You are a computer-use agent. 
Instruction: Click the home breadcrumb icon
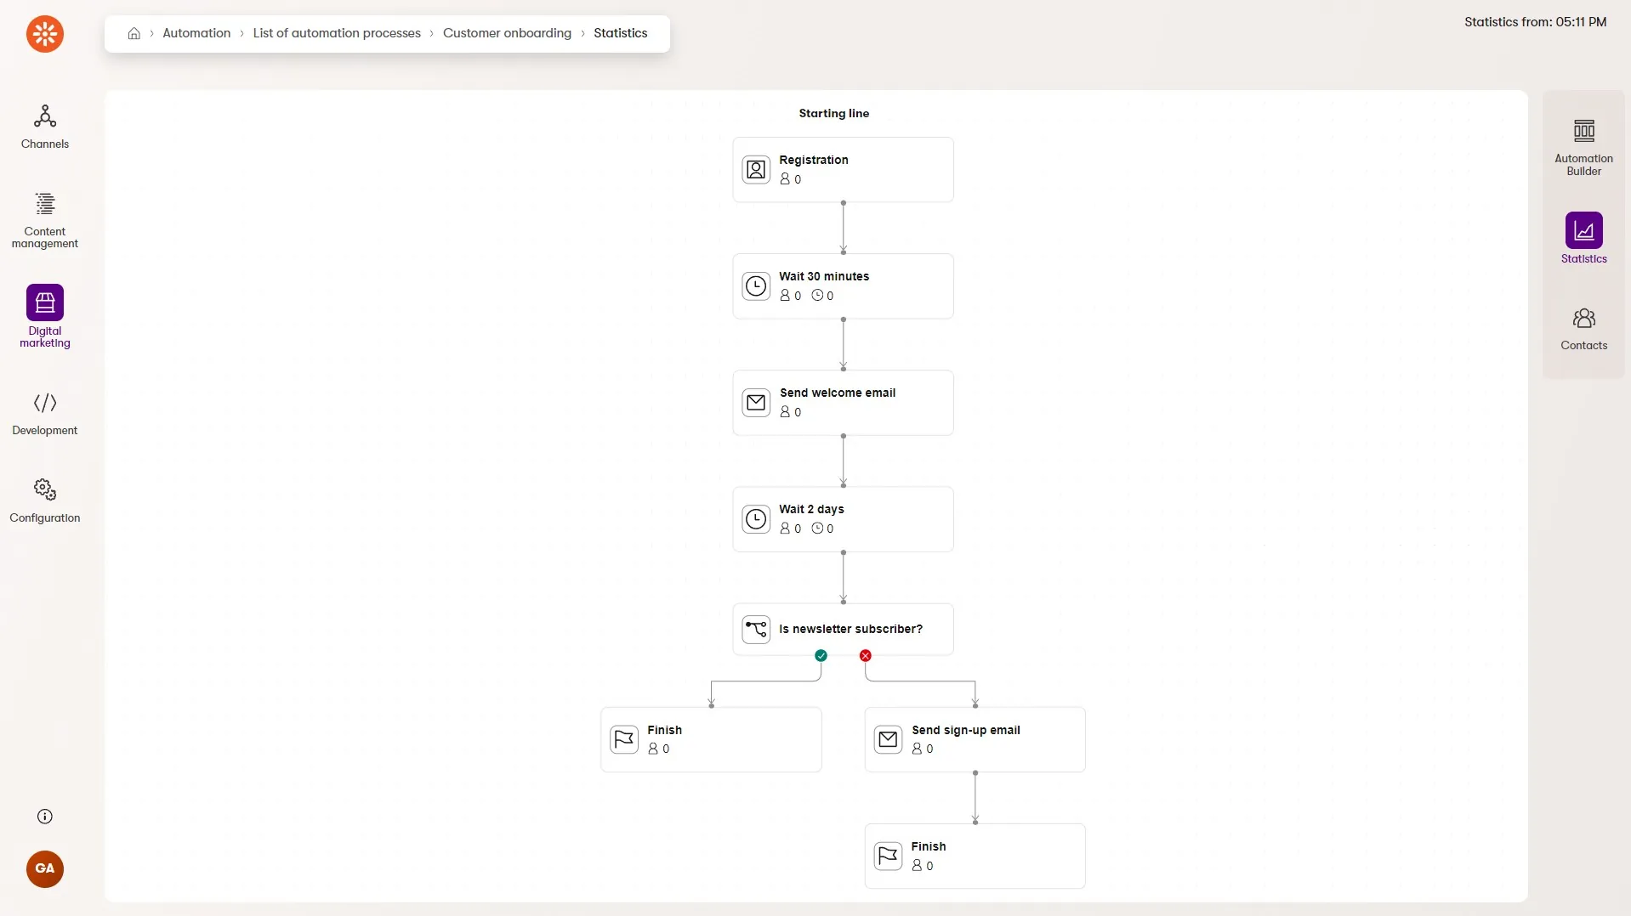point(134,34)
